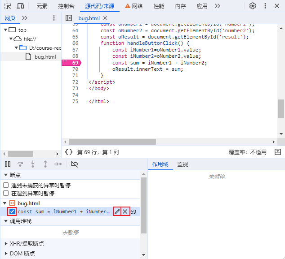Click the code editor scroll down arrow
285x259 pixels.
point(281,134)
